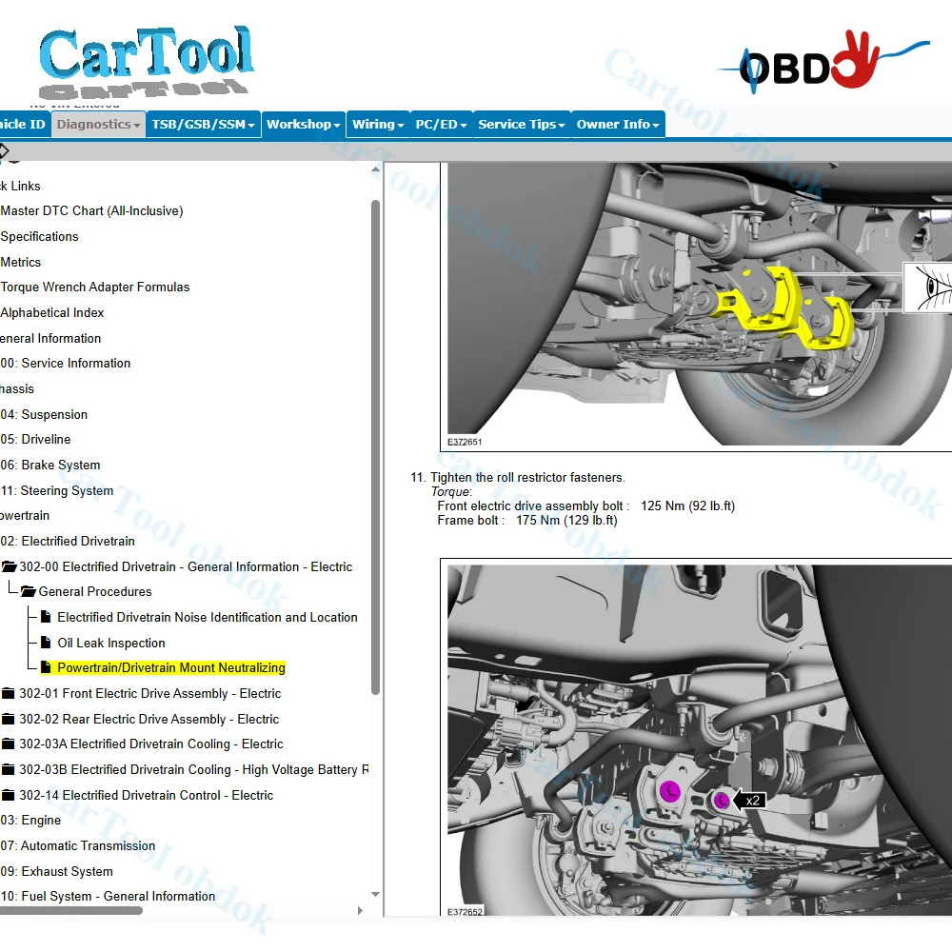Click the General Information heading in tree
The width and height of the screenshot is (952, 952).
[50, 338]
